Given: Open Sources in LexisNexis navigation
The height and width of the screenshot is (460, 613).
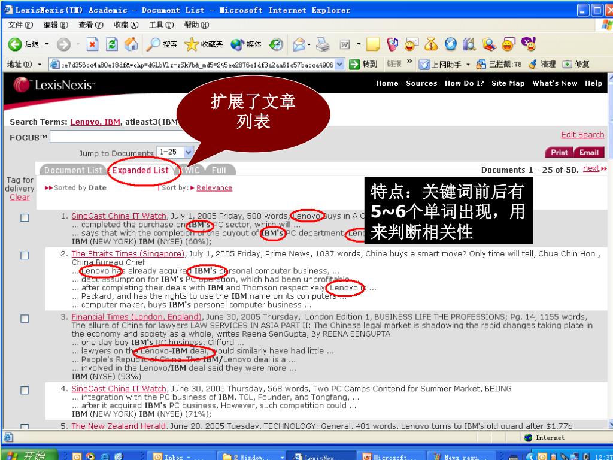Looking at the screenshot, I should [x=421, y=83].
